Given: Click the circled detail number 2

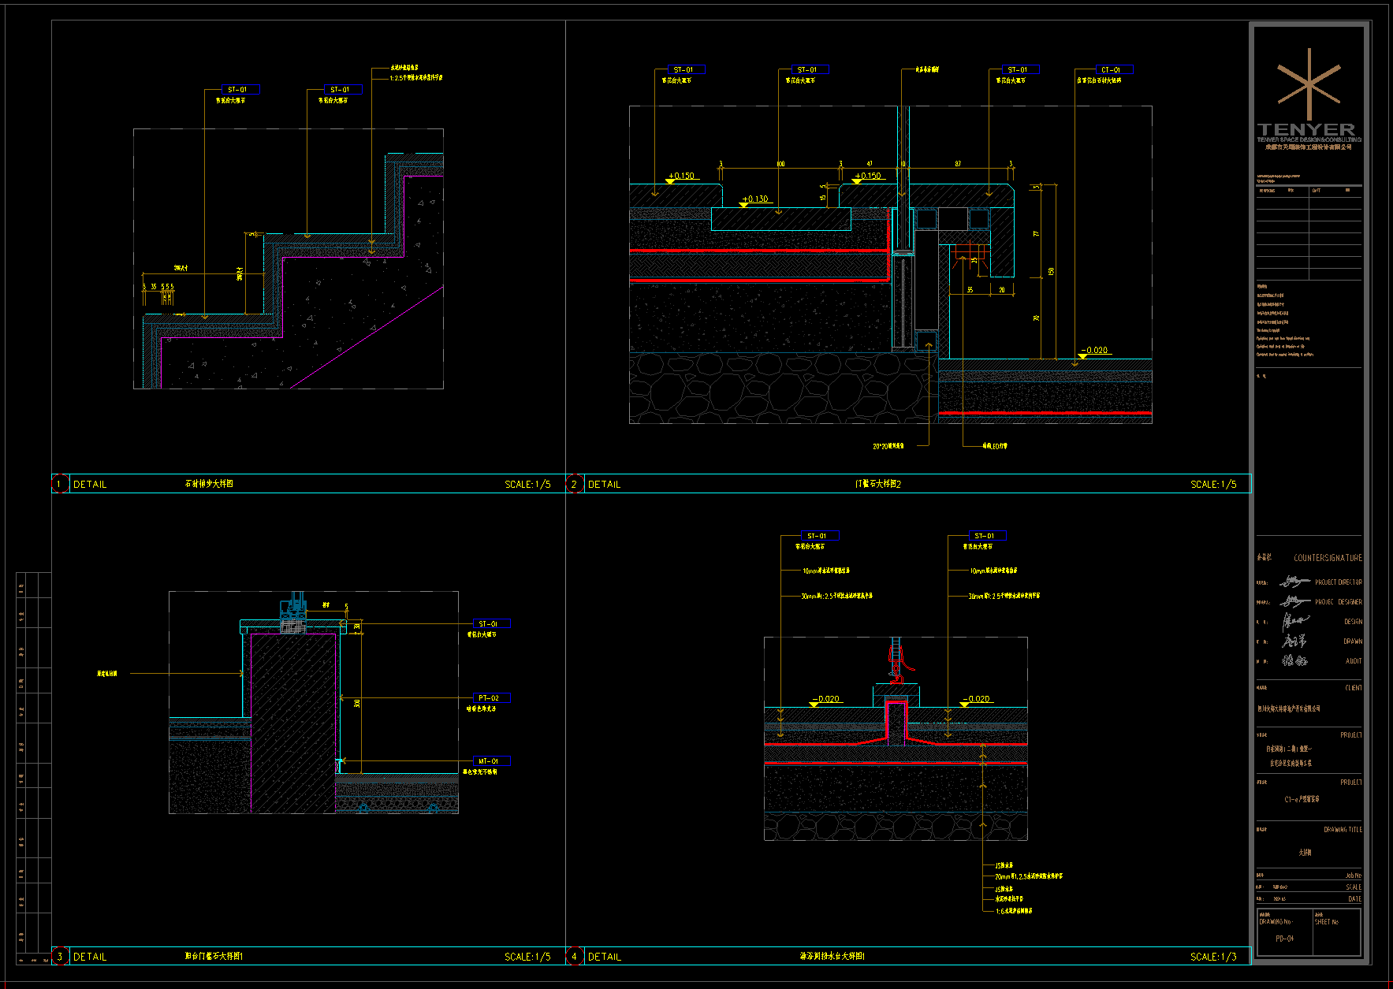Looking at the screenshot, I should tap(575, 484).
